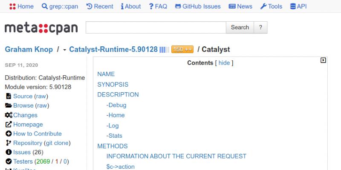
Task: Hide the Contents table
Action: pyautogui.click(x=224, y=63)
